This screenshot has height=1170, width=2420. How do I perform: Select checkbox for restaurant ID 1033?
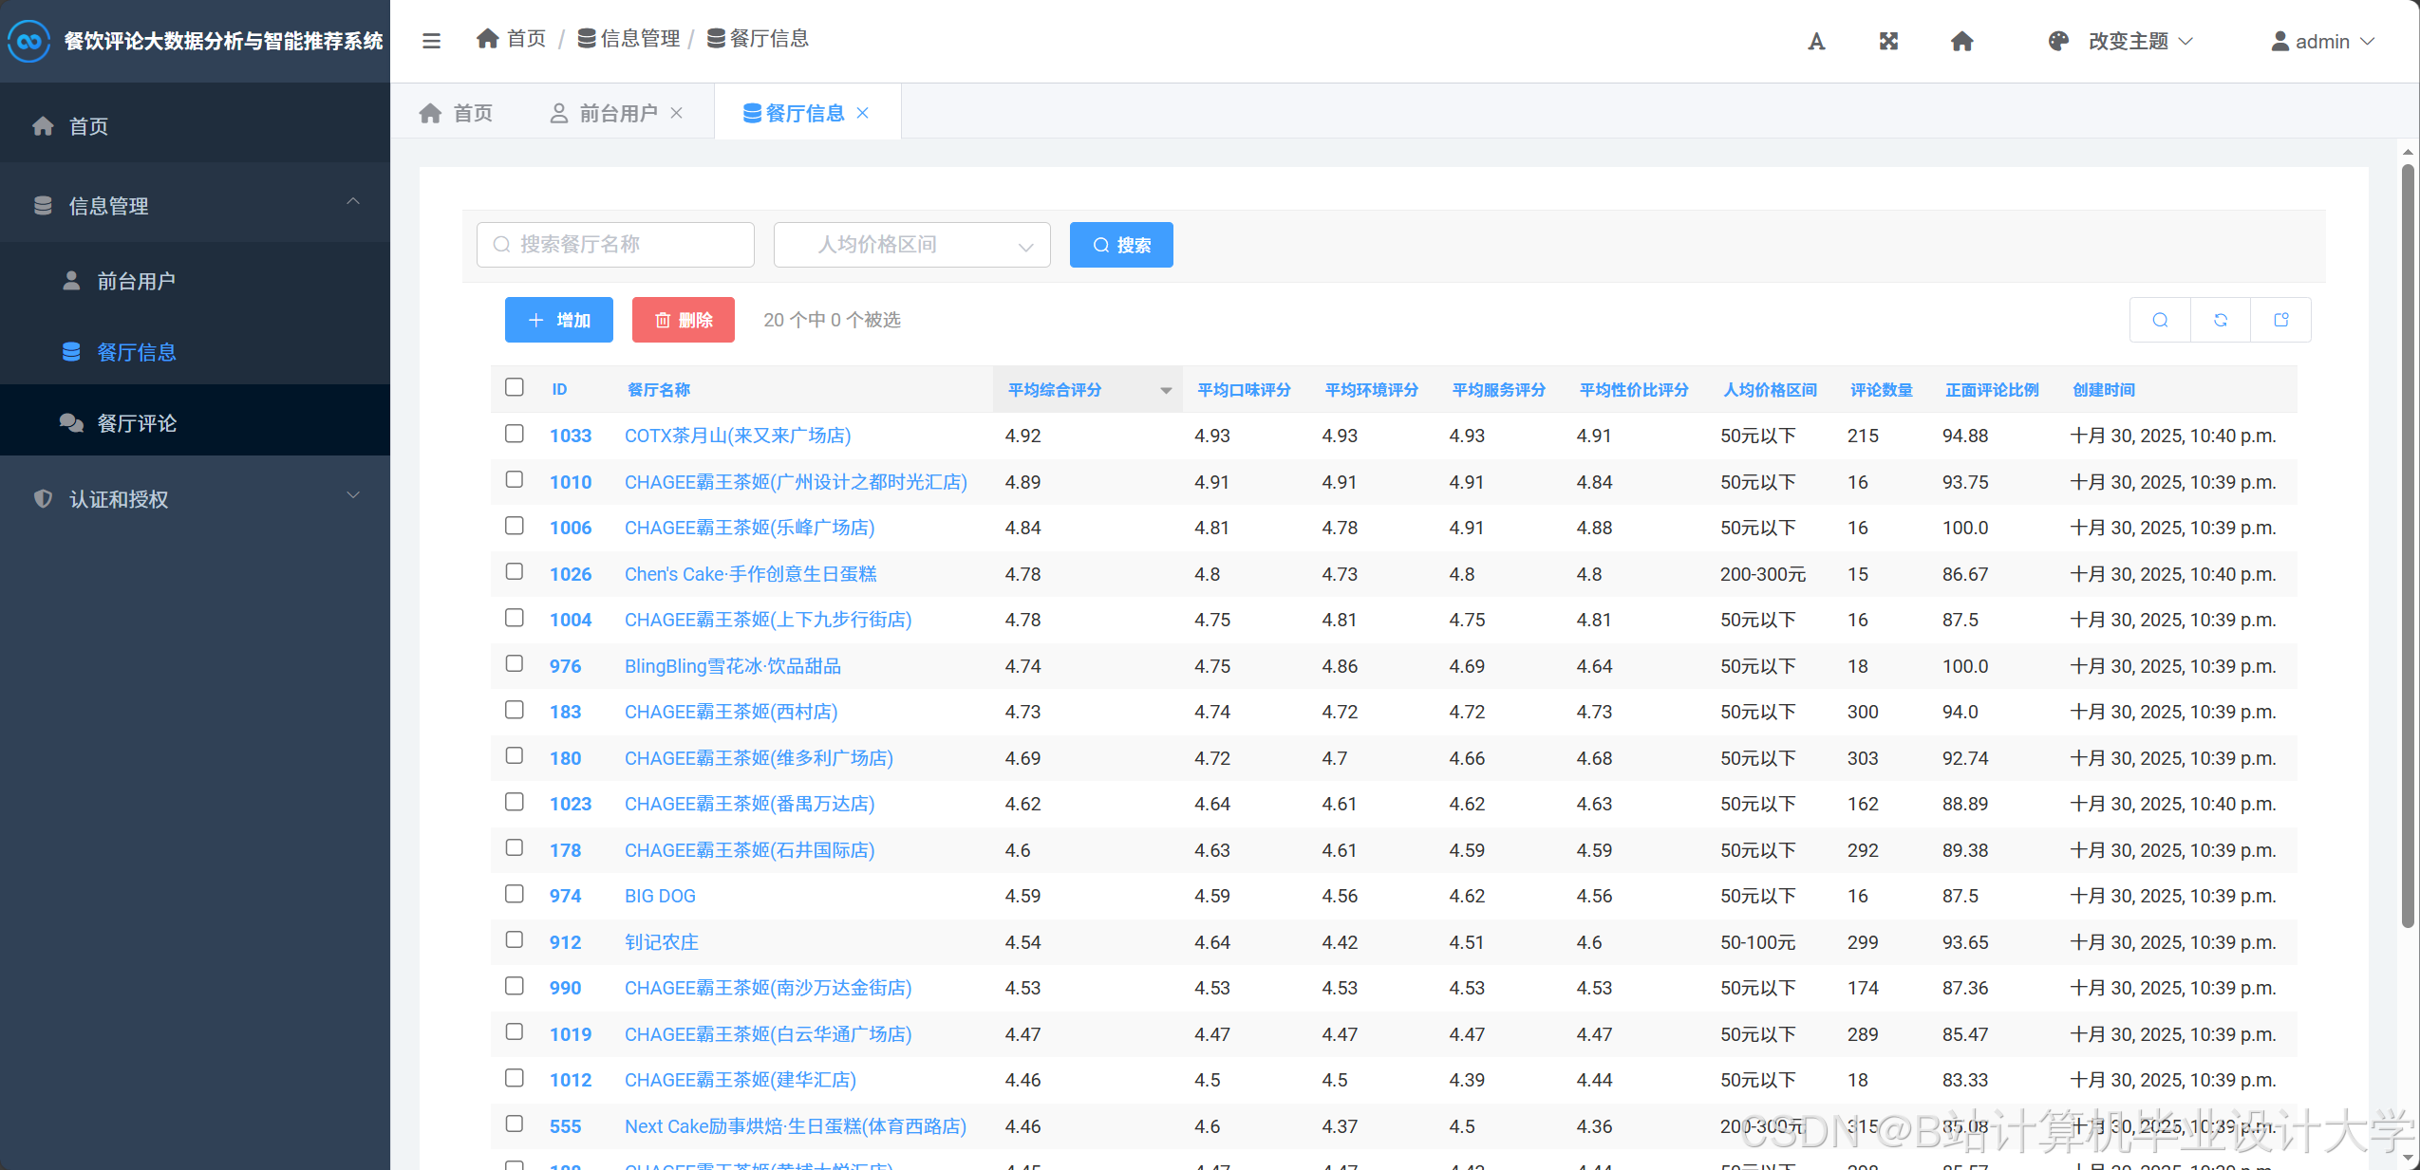[514, 434]
